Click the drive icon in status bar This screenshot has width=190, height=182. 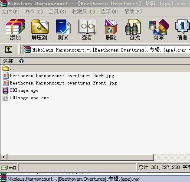pyautogui.click(x=4, y=168)
